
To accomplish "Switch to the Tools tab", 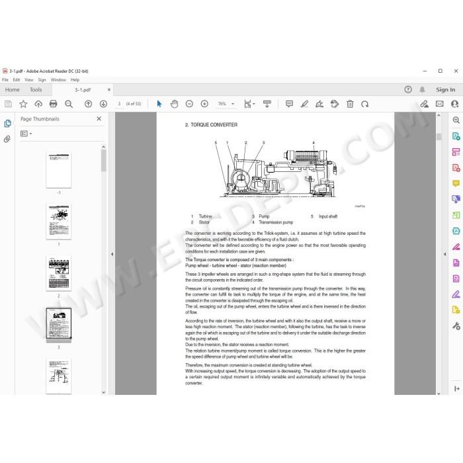I will (36, 89).
